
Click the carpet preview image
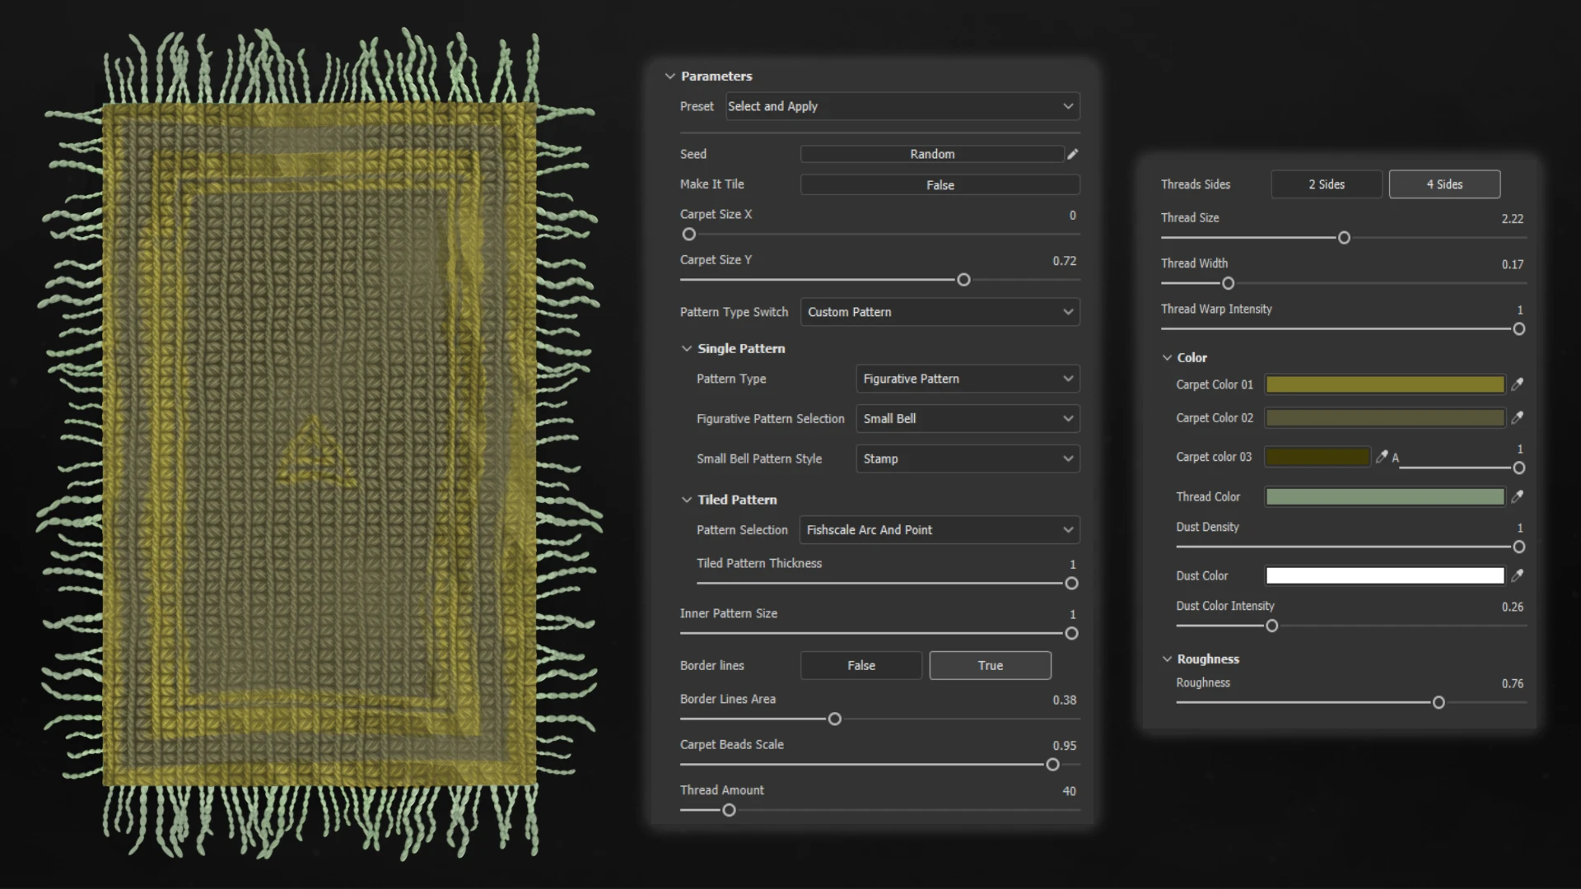[319, 444]
